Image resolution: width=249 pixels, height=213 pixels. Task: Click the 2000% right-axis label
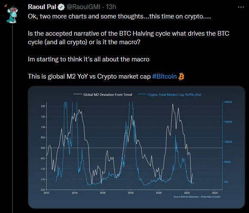(228, 102)
